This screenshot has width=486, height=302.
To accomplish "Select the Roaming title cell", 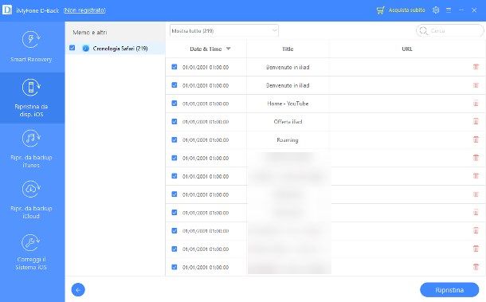I will 288,140.
